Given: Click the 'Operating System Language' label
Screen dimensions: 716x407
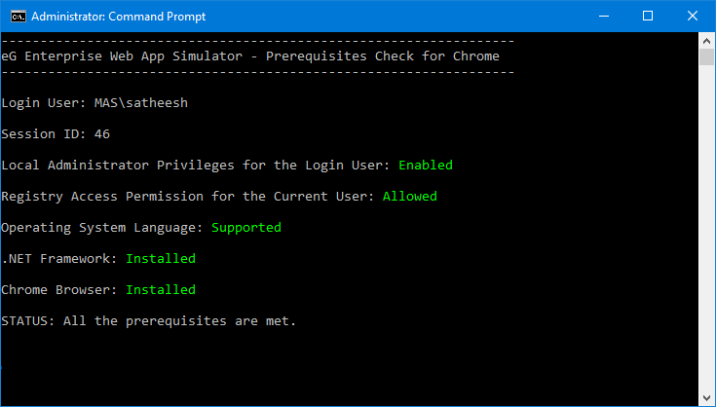Looking at the screenshot, I should [100, 228].
